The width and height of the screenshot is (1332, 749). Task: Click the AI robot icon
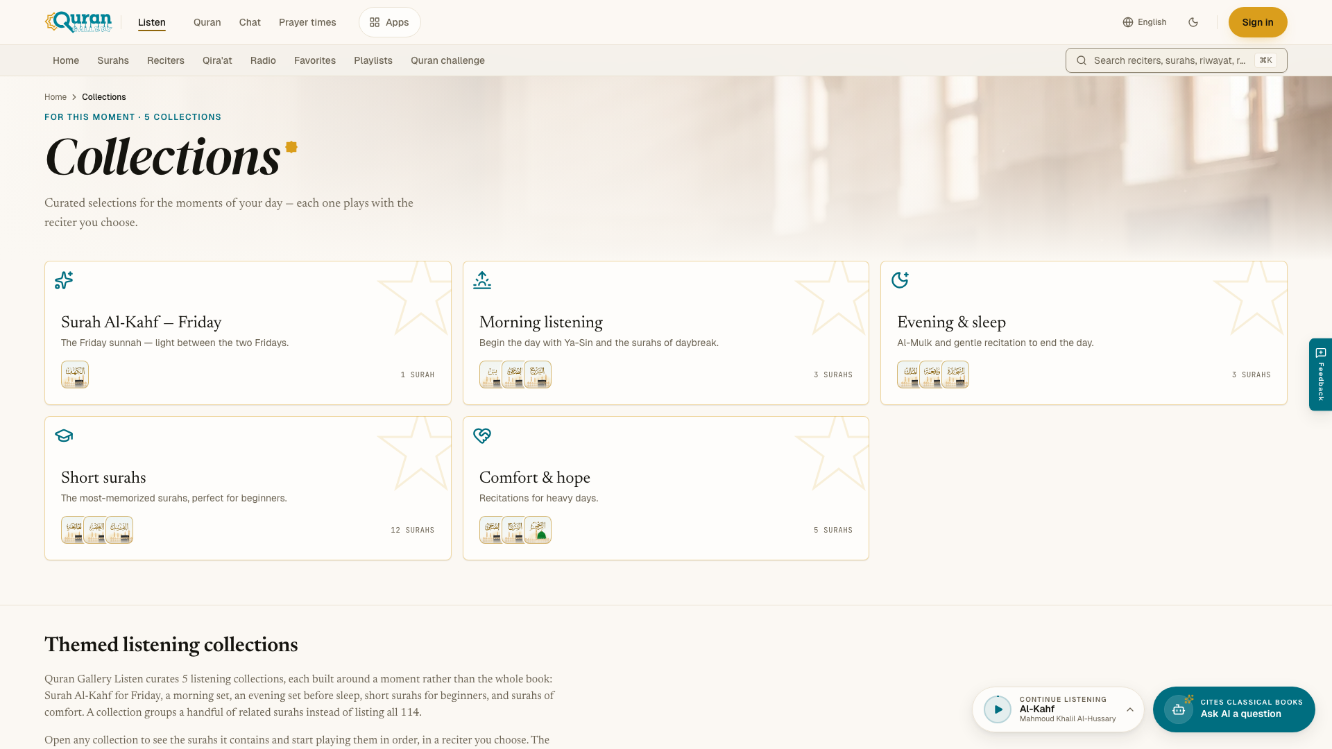[x=1179, y=709]
